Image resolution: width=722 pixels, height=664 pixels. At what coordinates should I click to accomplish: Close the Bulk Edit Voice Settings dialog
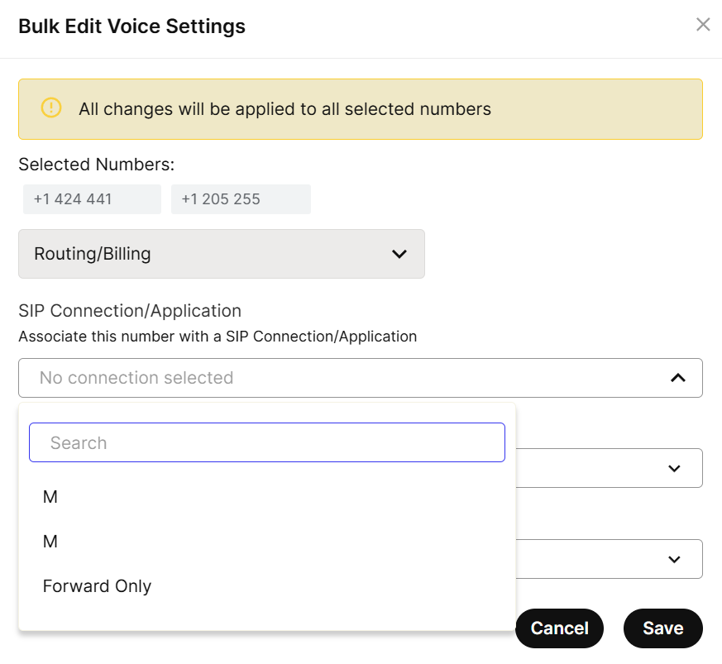point(703,25)
